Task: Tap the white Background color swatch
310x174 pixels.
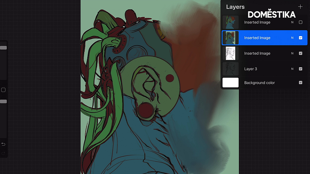Action: click(231, 83)
